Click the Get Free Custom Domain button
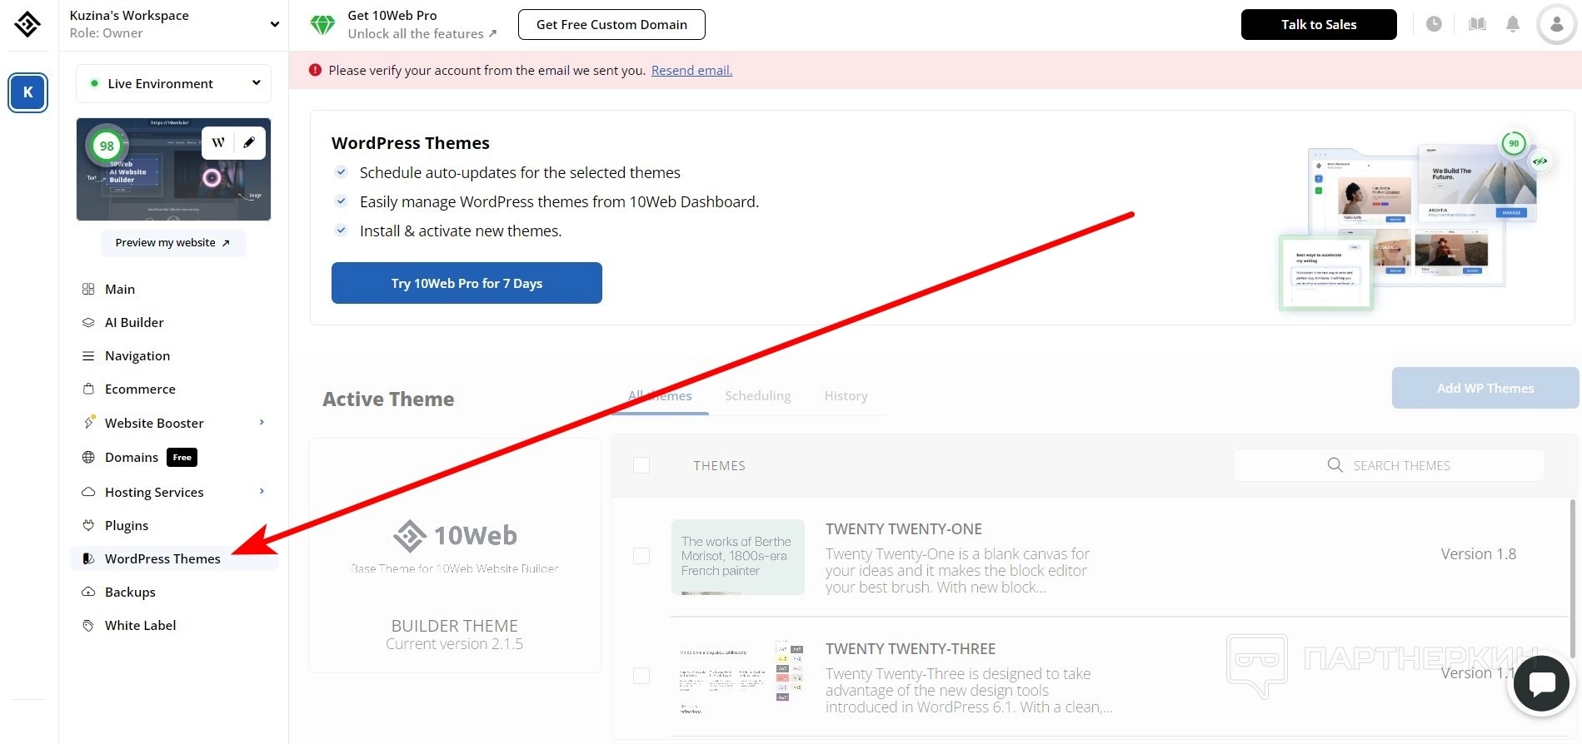 611,24
